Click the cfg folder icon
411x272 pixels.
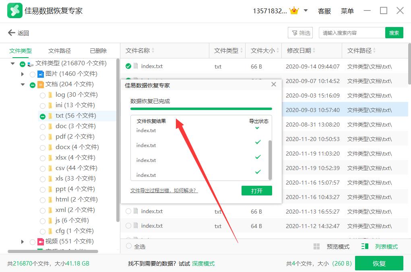(50, 231)
